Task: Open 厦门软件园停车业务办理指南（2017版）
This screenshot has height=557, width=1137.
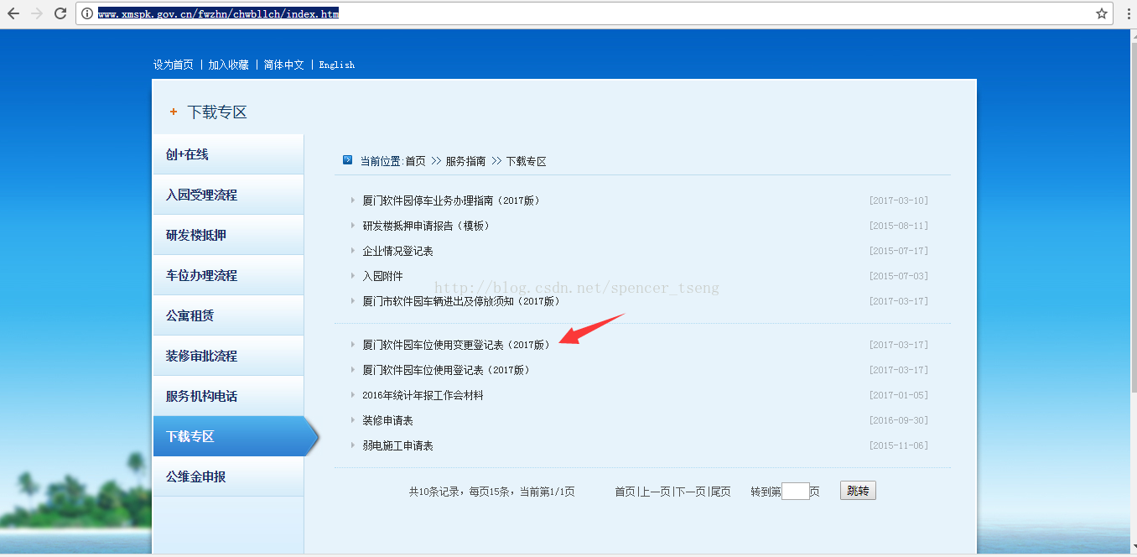Action: click(451, 200)
